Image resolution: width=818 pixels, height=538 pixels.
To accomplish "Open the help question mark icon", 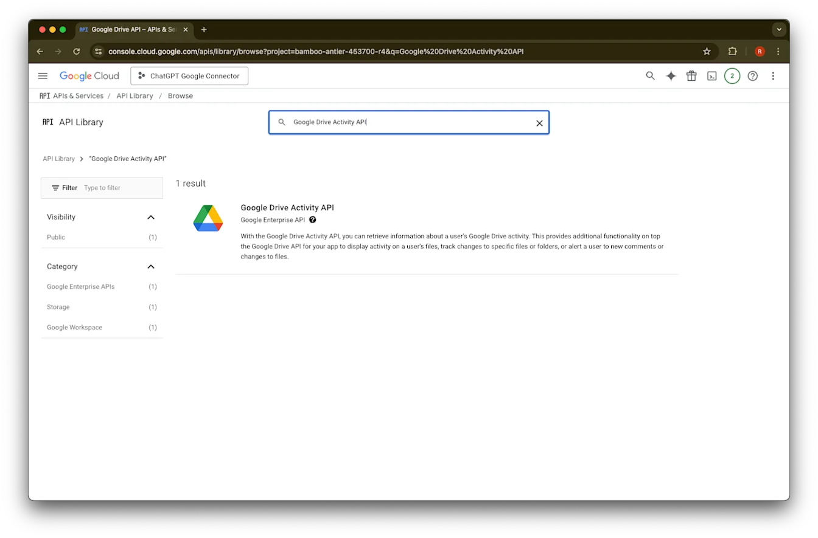I will (753, 76).
